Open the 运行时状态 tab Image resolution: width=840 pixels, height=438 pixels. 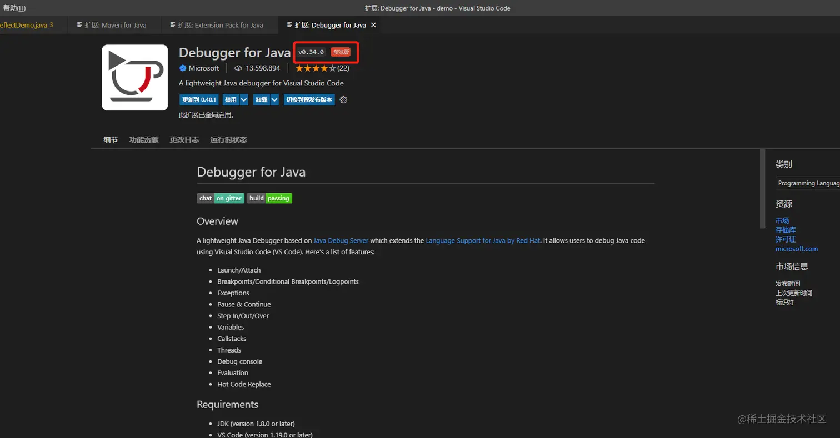click(x=228, y=140)
